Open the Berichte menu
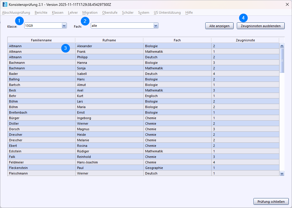This screenshot has width=292, height=208. [41, 13]
